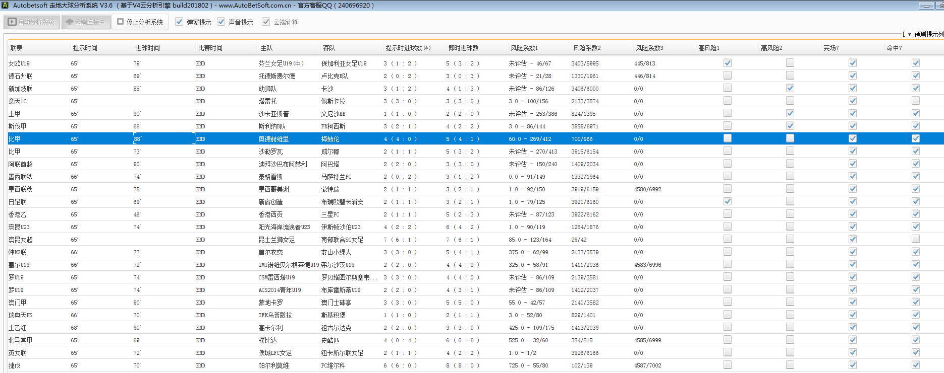
Task: Toggle the 云端计算 checkbox
Action: pyautogui.click(x=266, y=22)
